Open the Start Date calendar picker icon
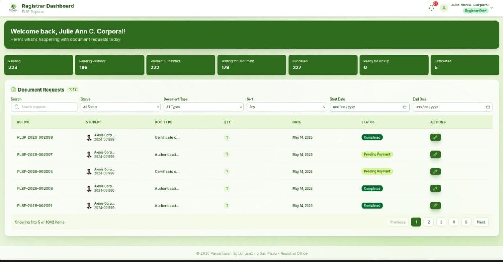This screenshot has height=262, width=503. pyautogui.click(x=405, y=107)
